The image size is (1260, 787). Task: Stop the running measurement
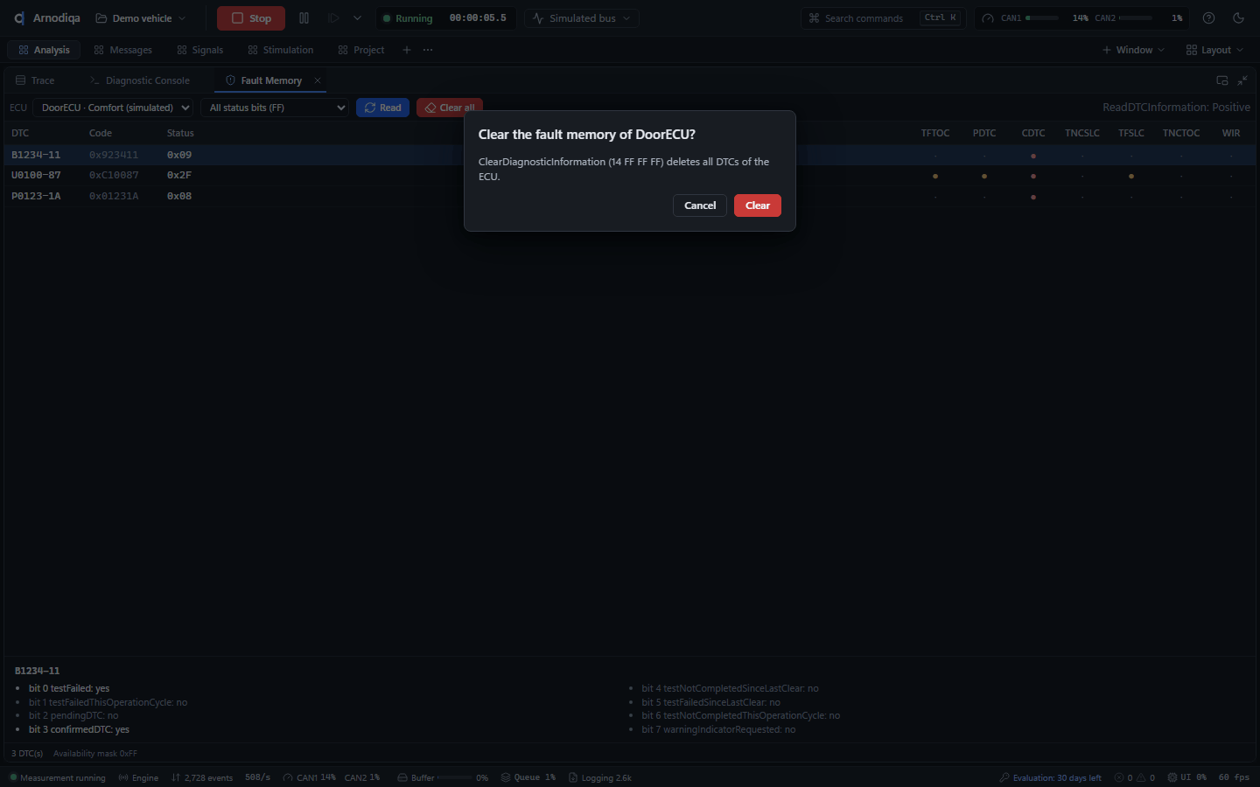coord(251,18)
